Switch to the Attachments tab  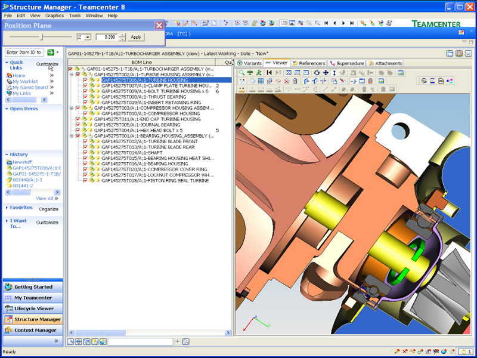[385, 63]
